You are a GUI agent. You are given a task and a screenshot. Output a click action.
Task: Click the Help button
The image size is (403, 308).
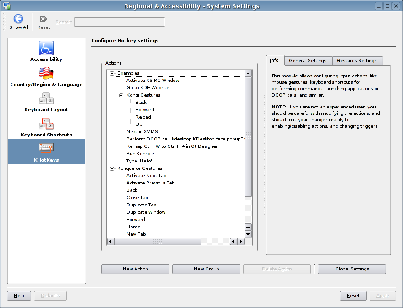[x=19, y=295]
